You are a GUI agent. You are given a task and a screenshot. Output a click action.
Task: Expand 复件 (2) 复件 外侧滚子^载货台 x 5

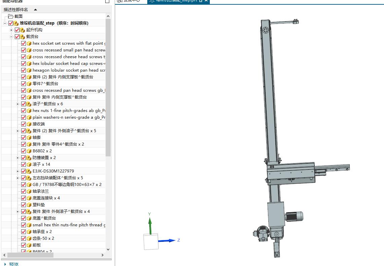(x=17, y=131)
